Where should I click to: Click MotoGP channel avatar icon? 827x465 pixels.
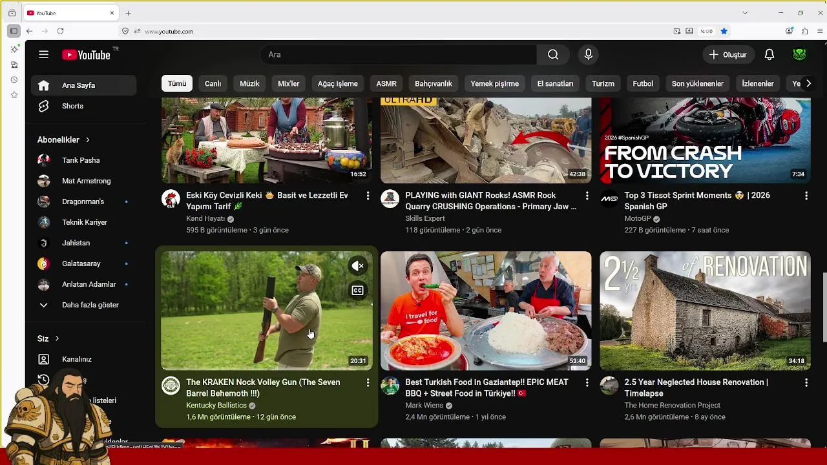[x=609, y=199]
